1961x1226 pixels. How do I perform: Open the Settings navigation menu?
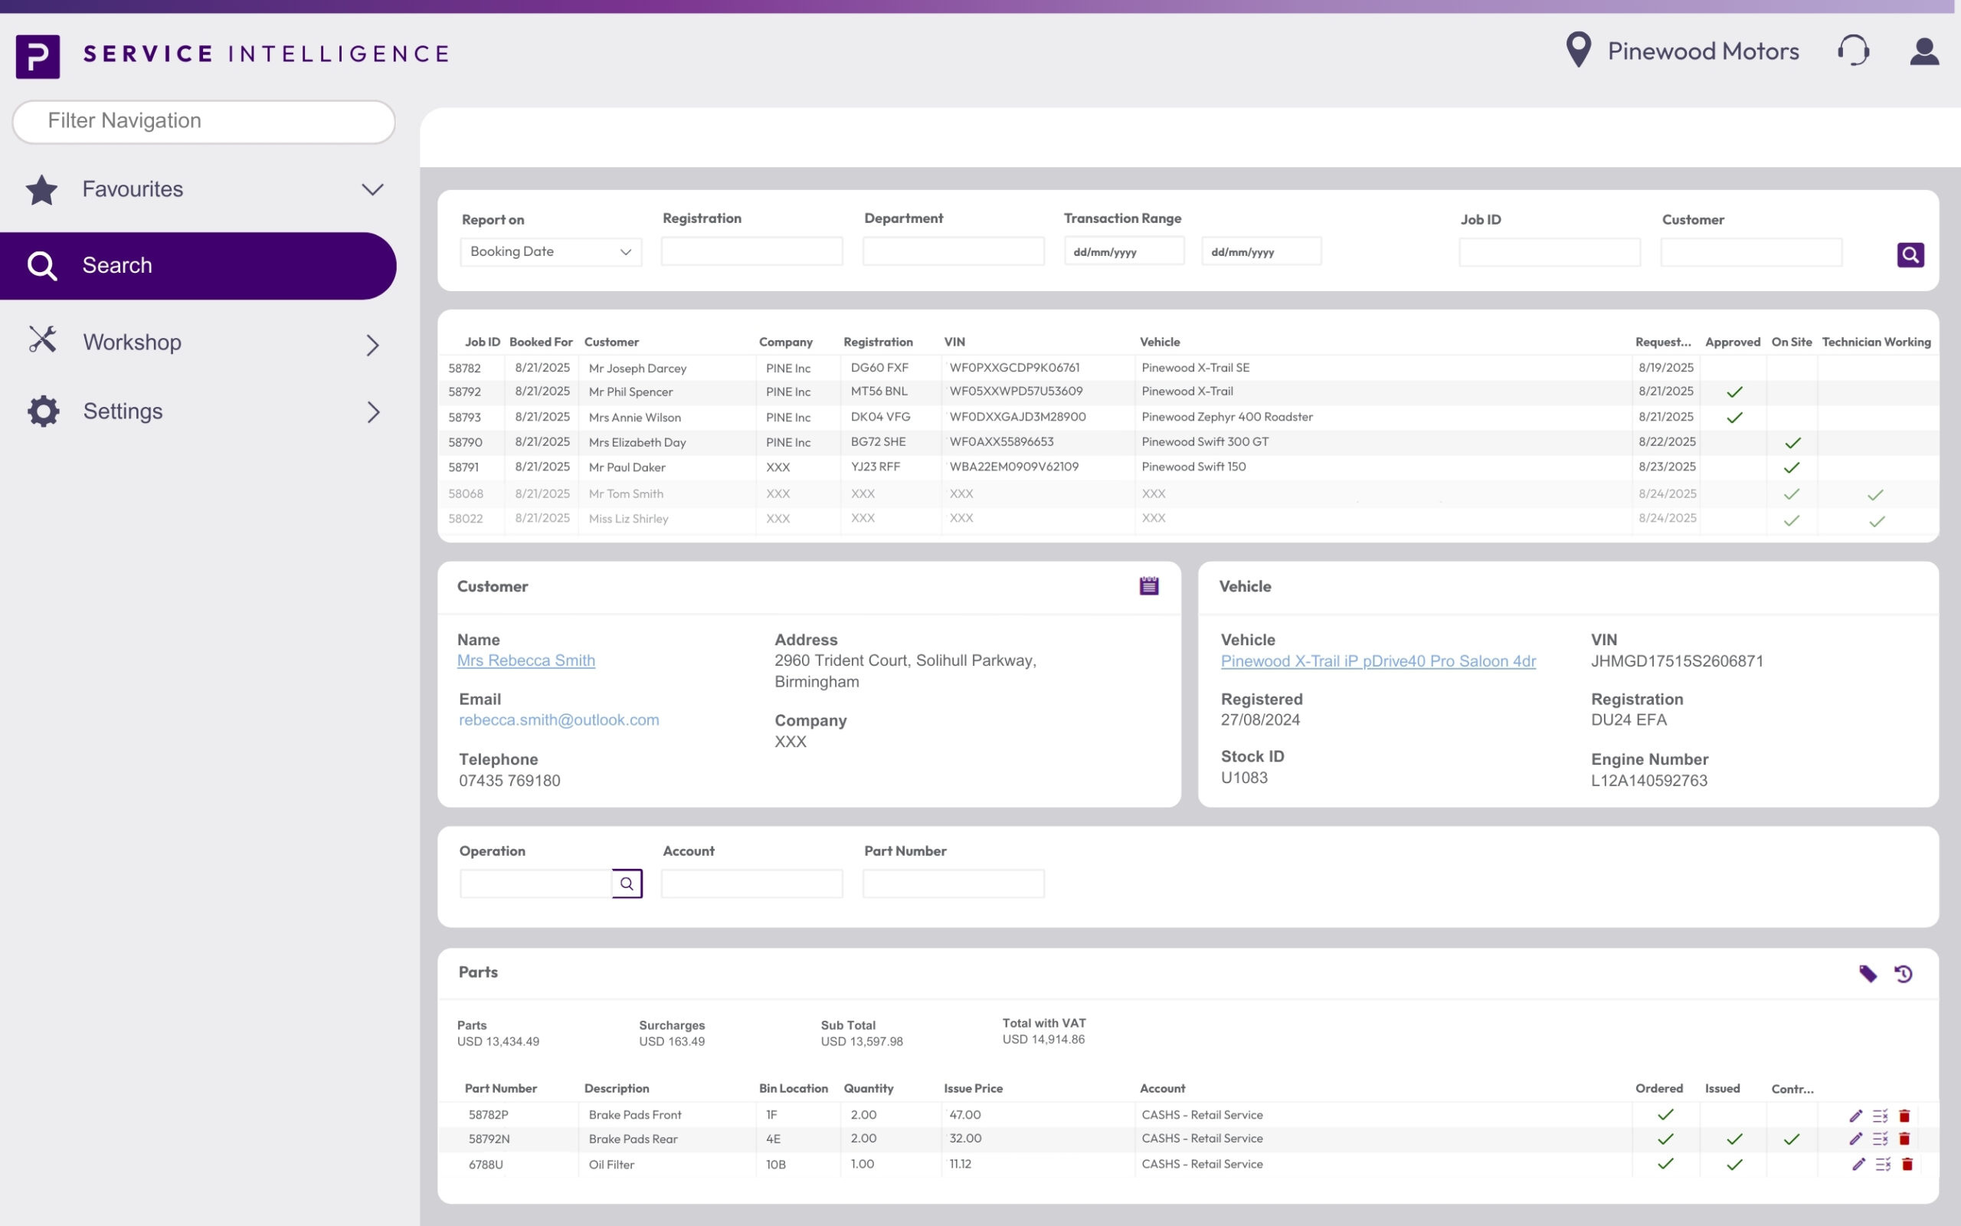point(372,412)
